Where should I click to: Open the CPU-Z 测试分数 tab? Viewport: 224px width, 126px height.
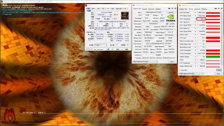click(119, 9)
